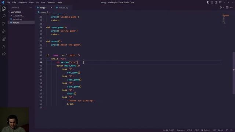Open the Edit menu
The image size is (235, 132).
[14, 3]
